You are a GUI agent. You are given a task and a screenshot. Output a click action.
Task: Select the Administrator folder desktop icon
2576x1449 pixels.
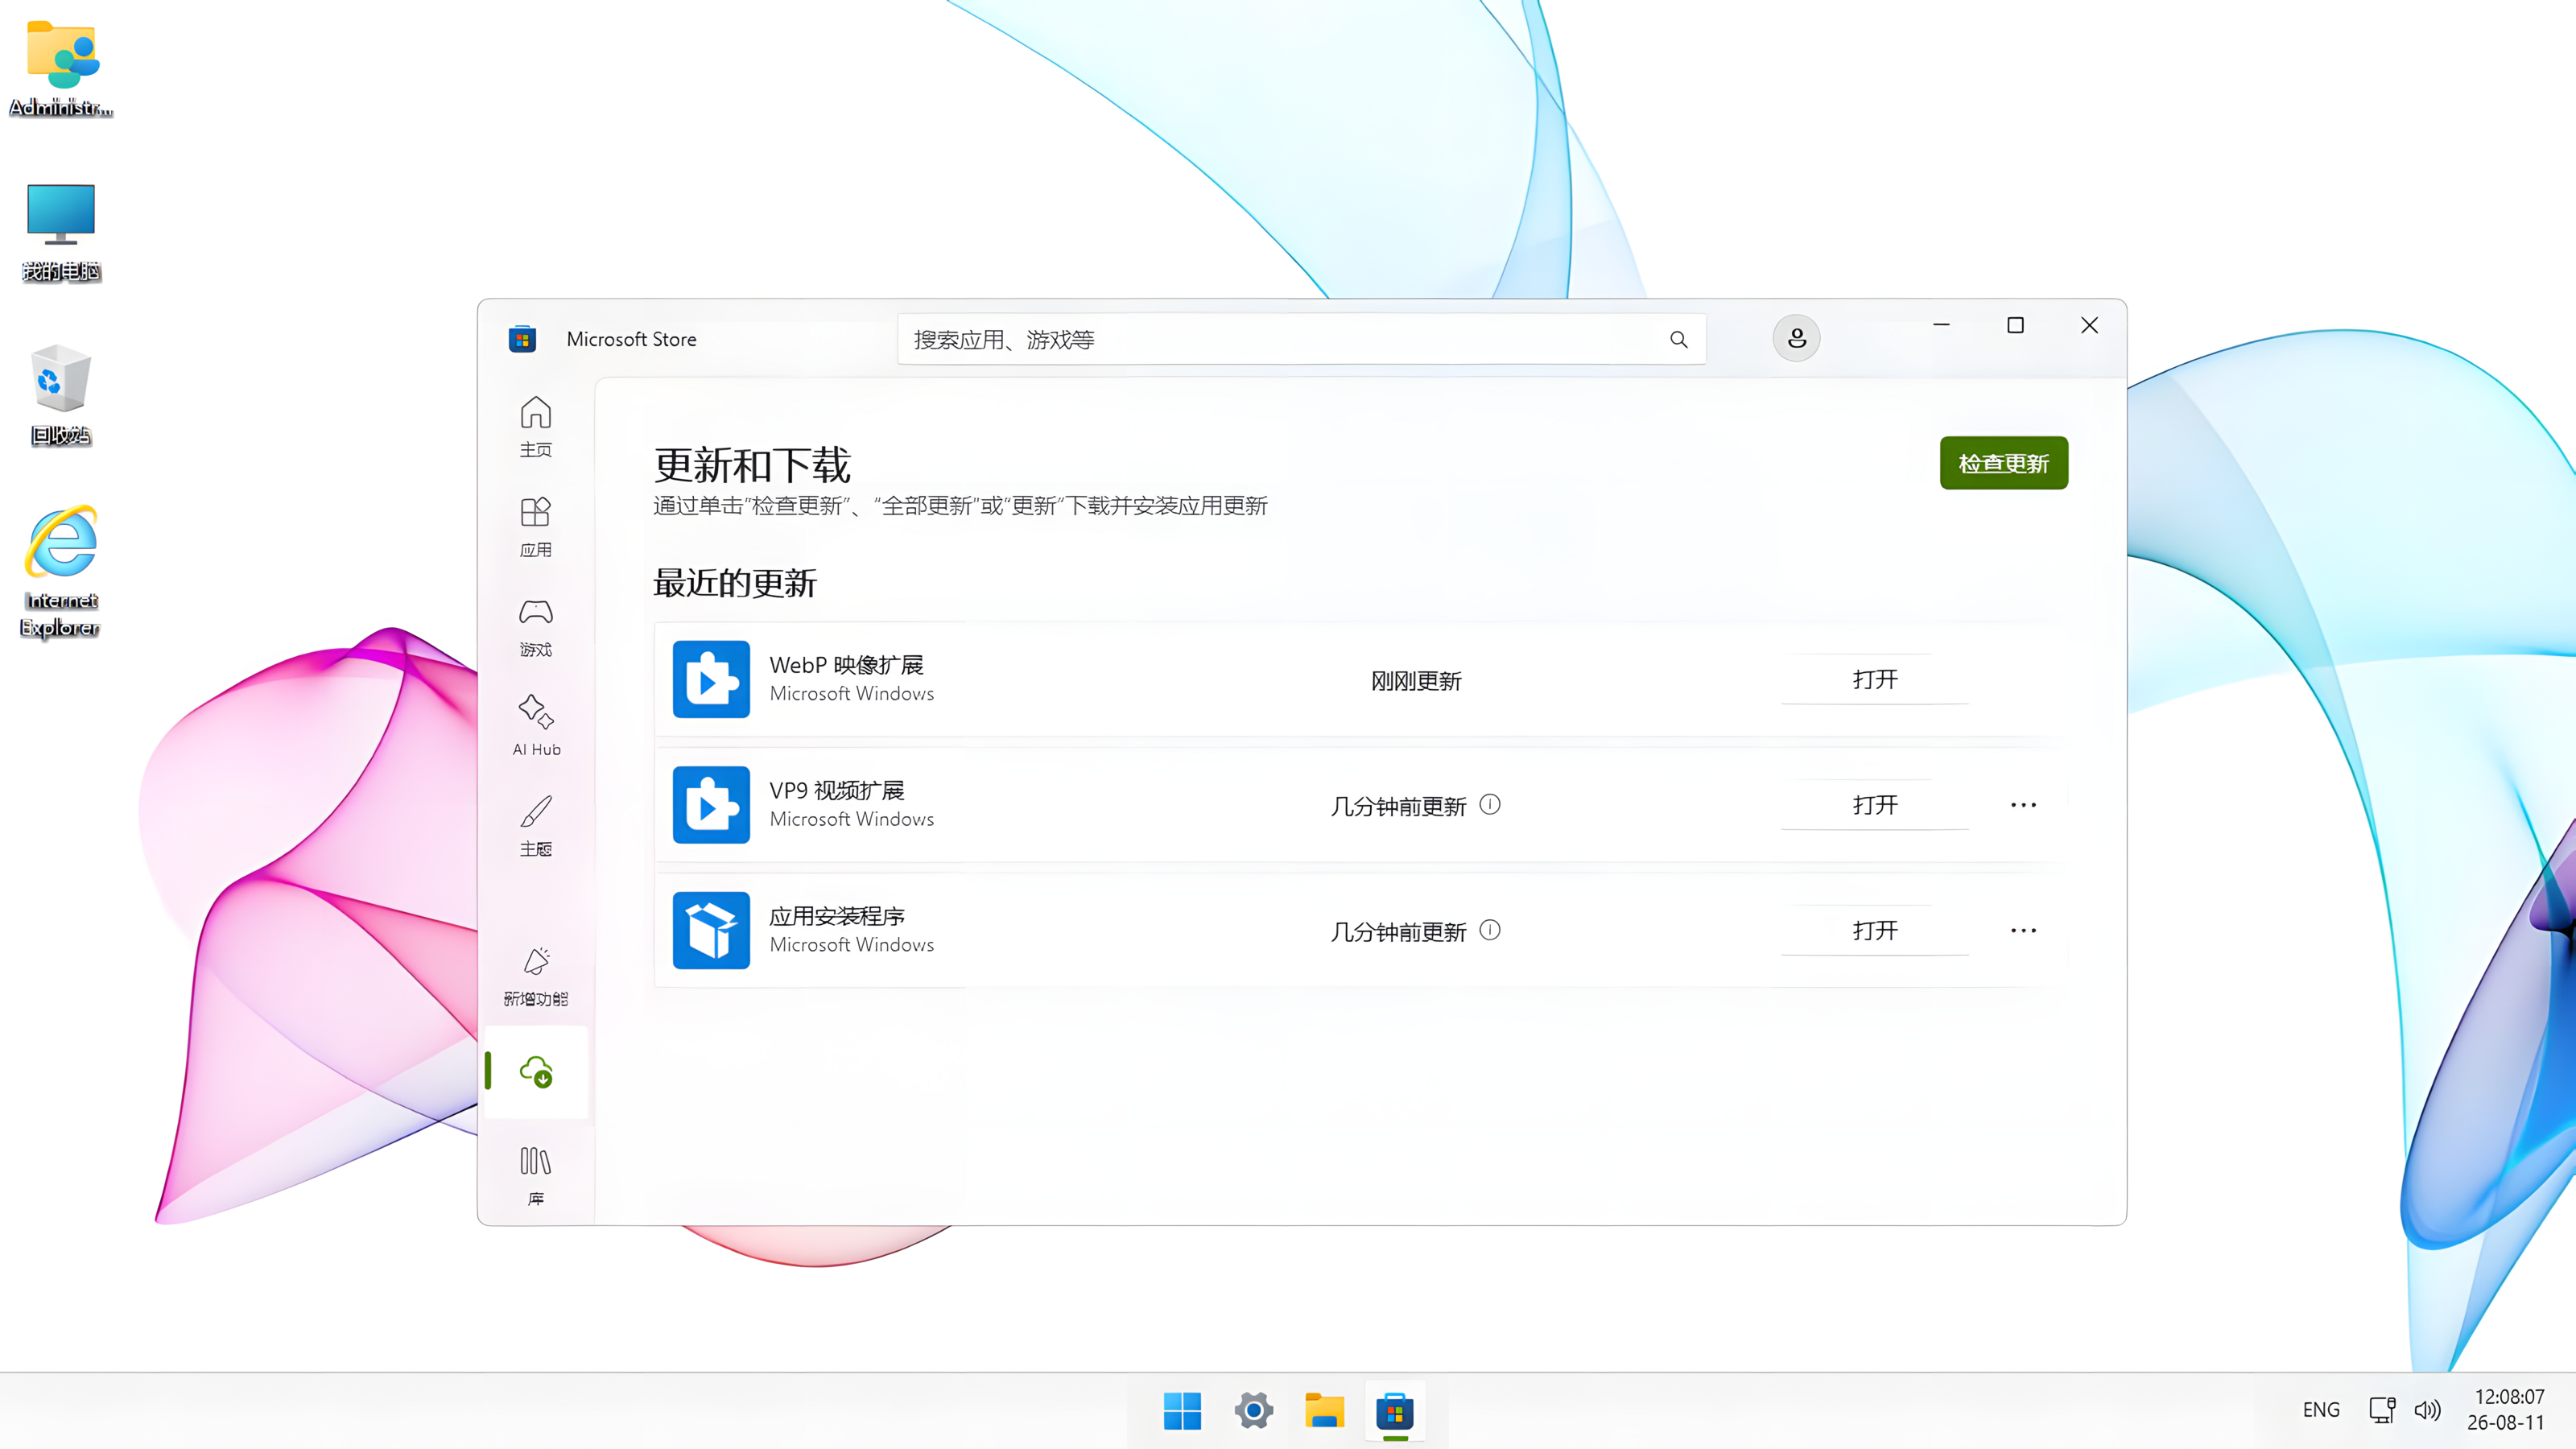click(x=61, y=68)
